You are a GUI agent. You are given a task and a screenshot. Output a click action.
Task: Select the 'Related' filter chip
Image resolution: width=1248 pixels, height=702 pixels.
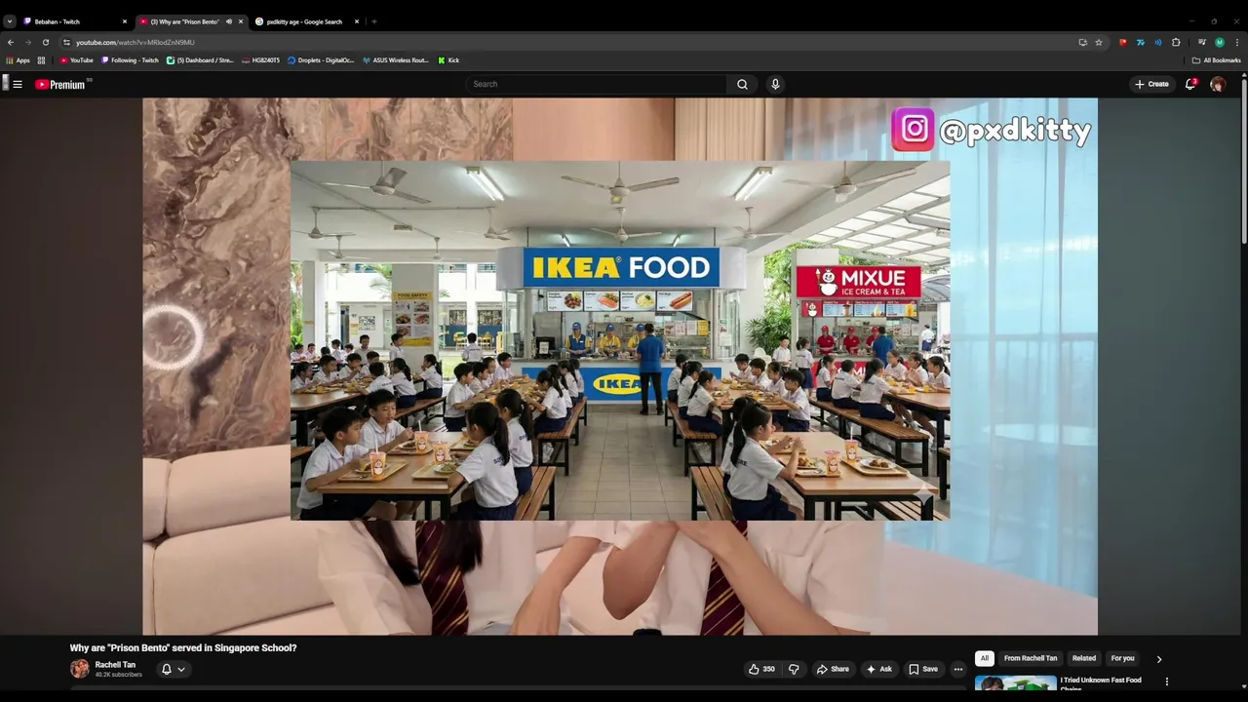1084,658
